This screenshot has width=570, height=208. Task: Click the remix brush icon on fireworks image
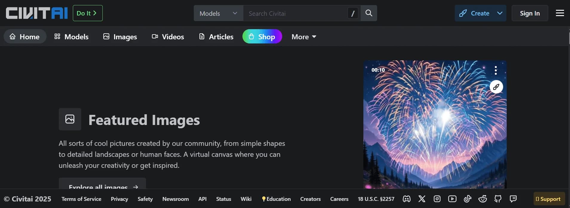496,87
